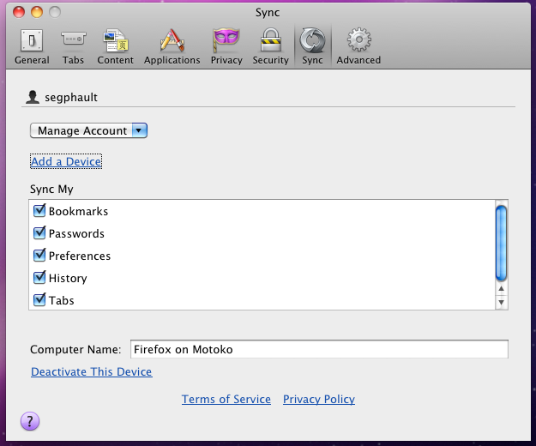Click the segphault username text
Viewport: 536px width, 446px height.
(x=71, y=98)
